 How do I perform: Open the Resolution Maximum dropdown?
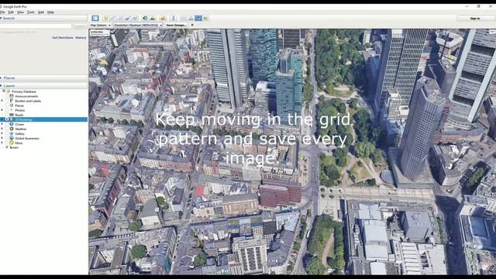[138, 25]
